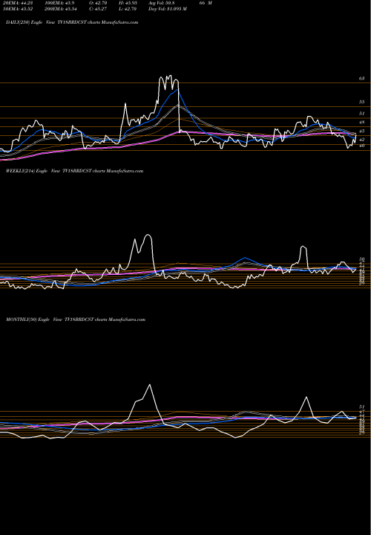Click the highest peak of monthly price line
371x535 pixels.
pyautogui.click(x=150, y=385)
